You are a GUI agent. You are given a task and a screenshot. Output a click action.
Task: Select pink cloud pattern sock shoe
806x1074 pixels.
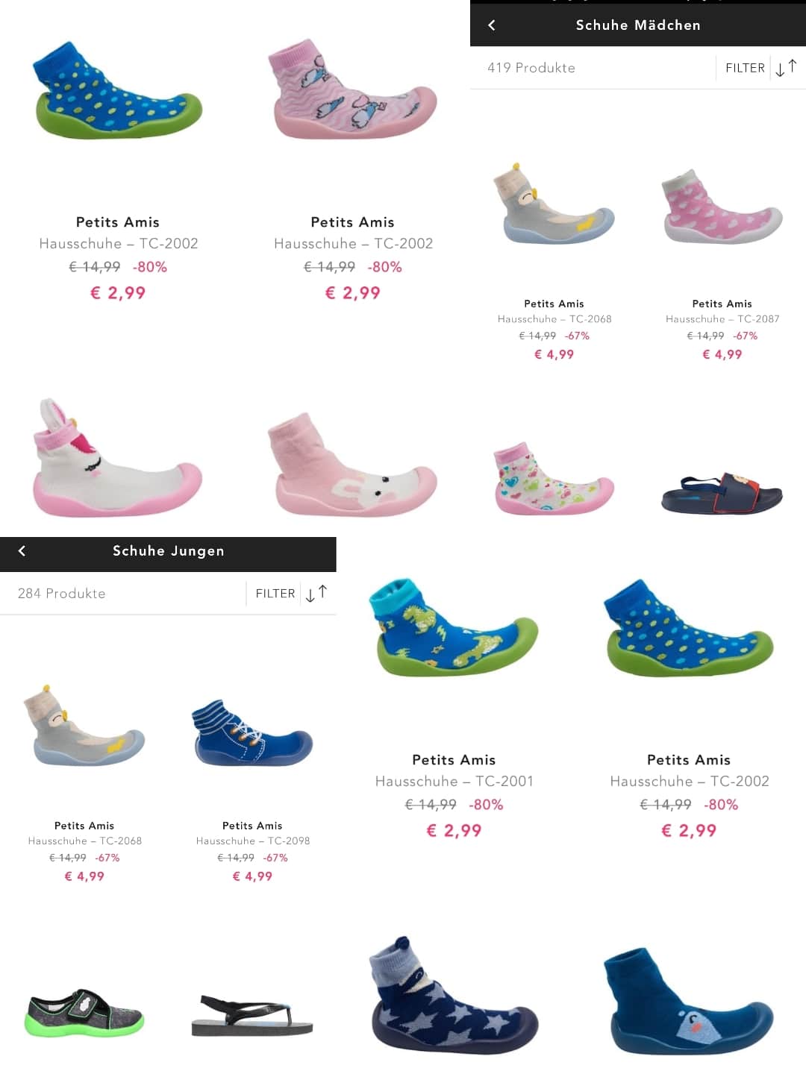(x=722, y=206)
